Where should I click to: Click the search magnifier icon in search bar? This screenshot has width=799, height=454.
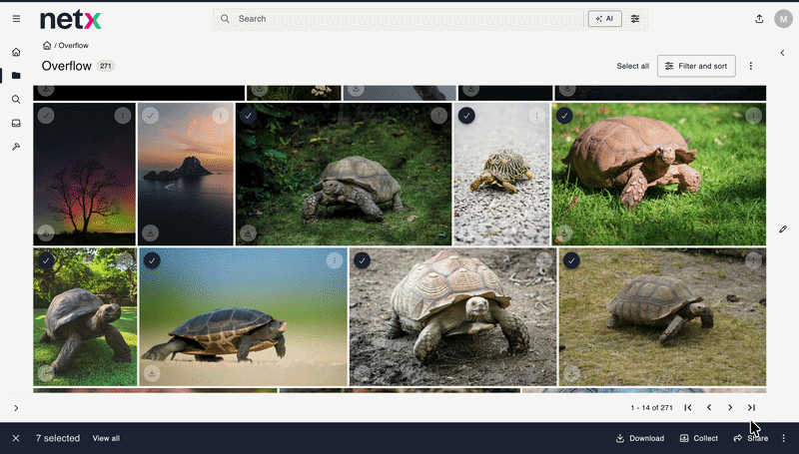225,19
